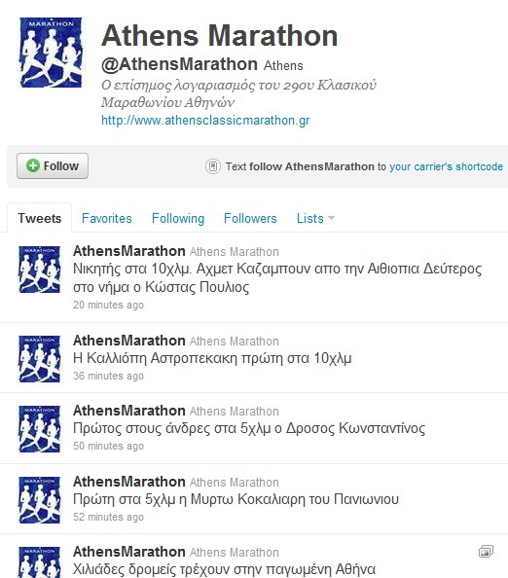Open the 20 minutes ago timestamp link
This screenshot has width=508, height=578.
(x=108, y=305)
